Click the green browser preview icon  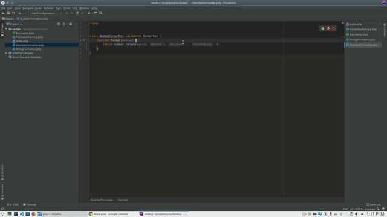point(322,28)
